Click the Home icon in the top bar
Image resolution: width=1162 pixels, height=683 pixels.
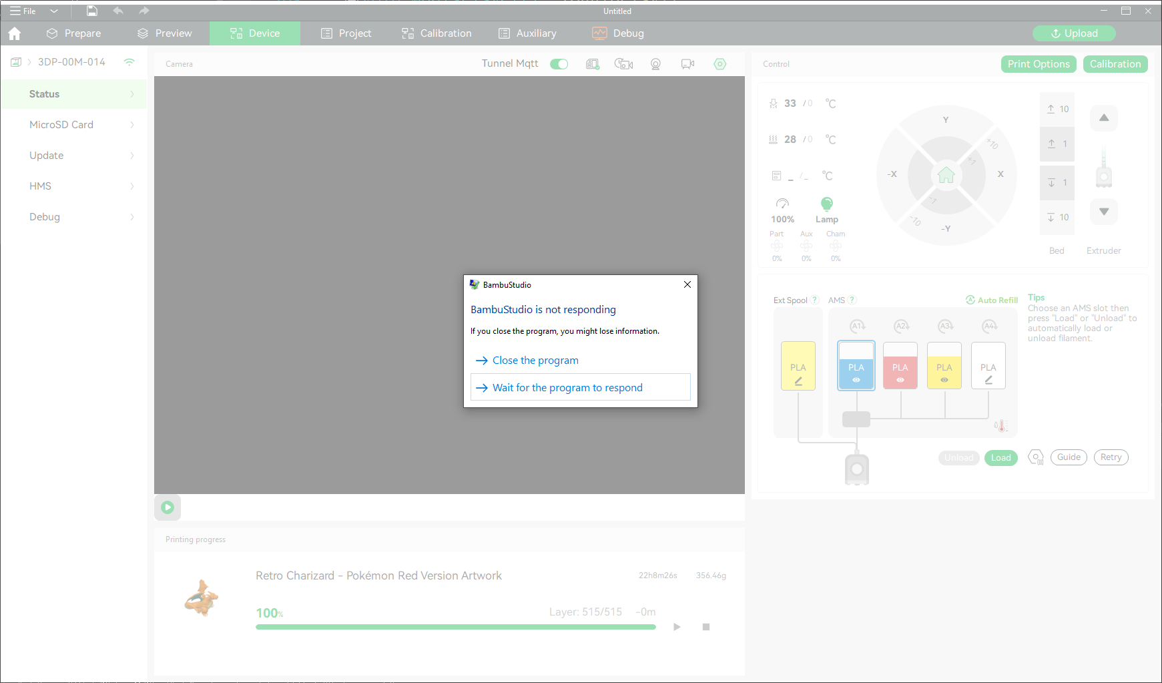pos(15,33)
